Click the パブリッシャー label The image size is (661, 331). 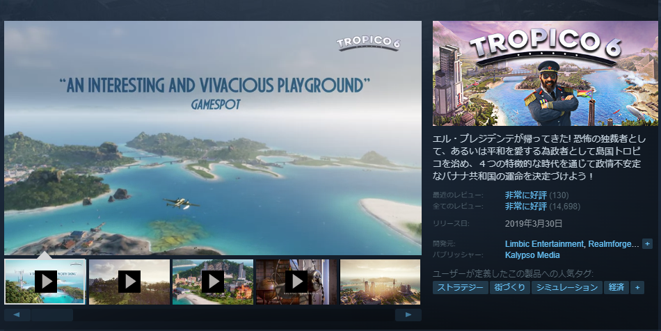(458, 255)
